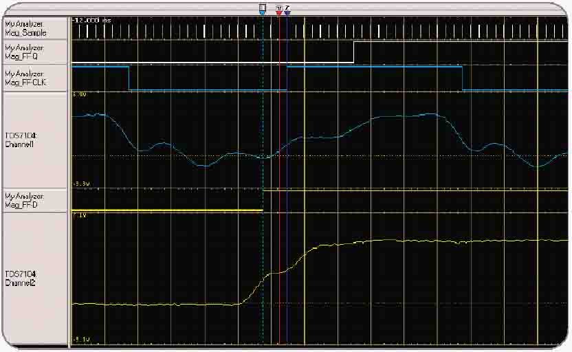This screenshot has height=352, width=572.
Task: Click the blue cursor 2 marker handle
Action: pyautogui.click(x=287, y=10)
